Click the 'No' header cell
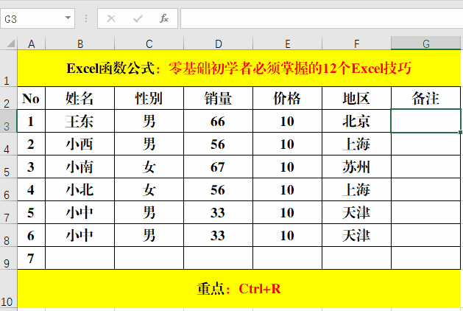This screenshot has width=463, height=311. [x=32, y=98]
